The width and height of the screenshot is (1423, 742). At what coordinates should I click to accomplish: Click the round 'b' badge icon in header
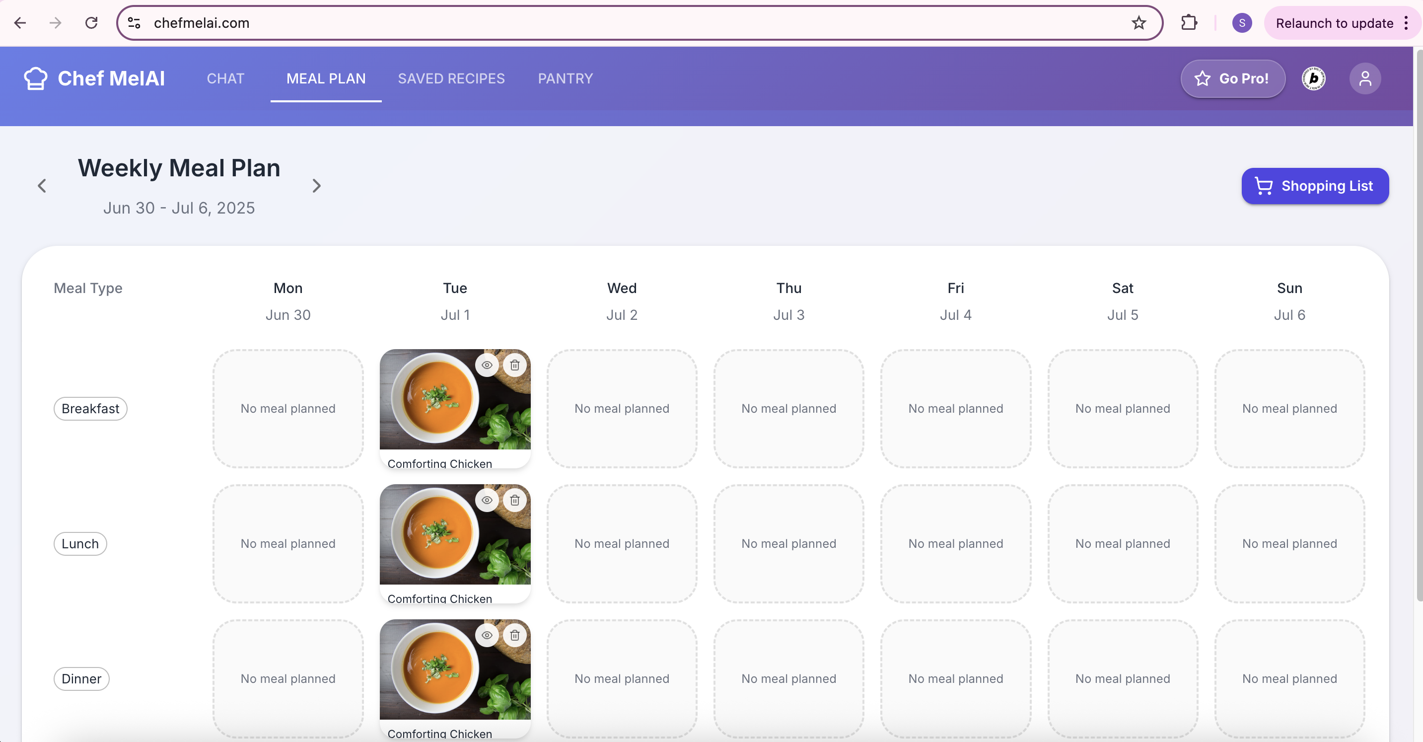tap(1314, 78)
